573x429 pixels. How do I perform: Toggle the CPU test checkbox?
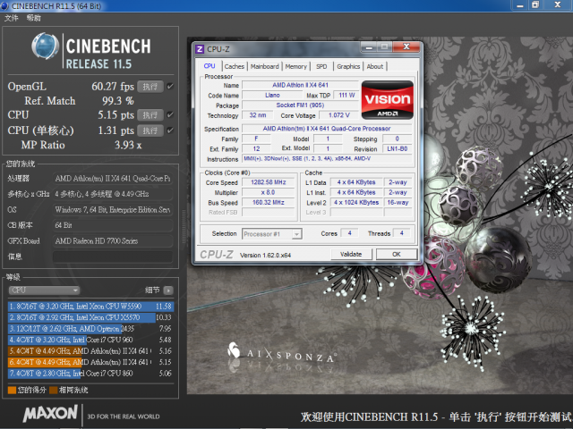(x=170, y=115)
